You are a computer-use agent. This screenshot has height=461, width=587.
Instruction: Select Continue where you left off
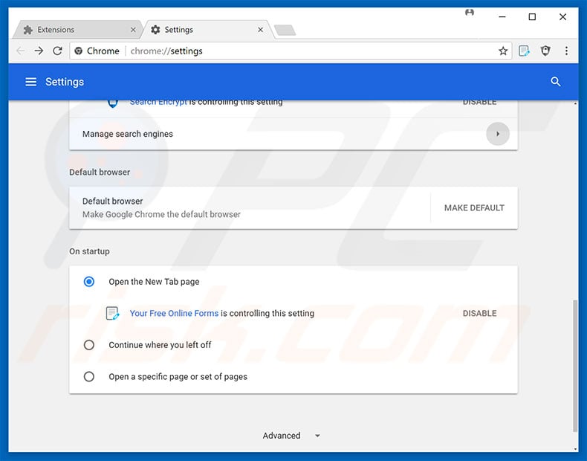[88, 345]
